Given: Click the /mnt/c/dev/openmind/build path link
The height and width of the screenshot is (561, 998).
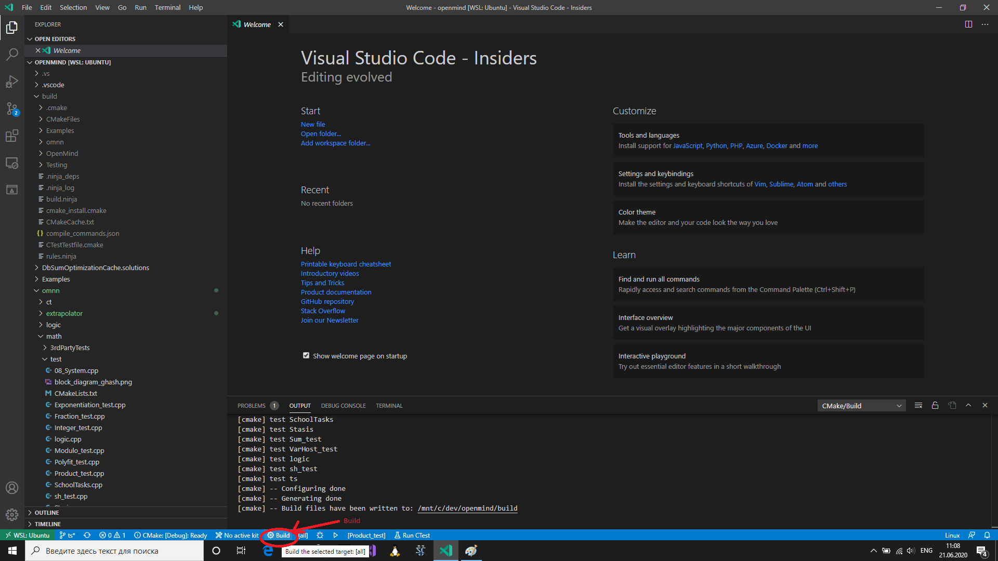Looking at the screenshot, I should pos(467,509).
